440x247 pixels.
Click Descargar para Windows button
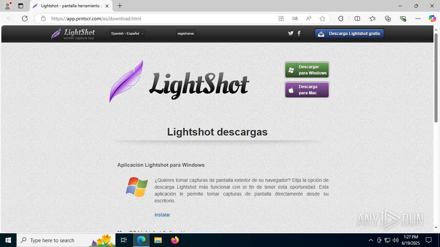pos(307,70)
